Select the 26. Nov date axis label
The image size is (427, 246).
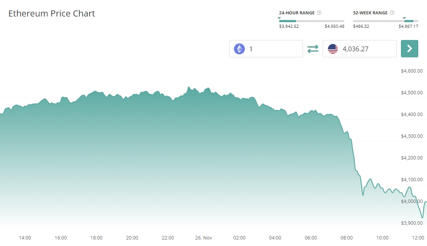click(203, 238)
